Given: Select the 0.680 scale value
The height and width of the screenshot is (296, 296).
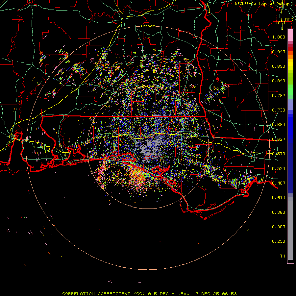Looking at the screenshot, I should 279,125.
